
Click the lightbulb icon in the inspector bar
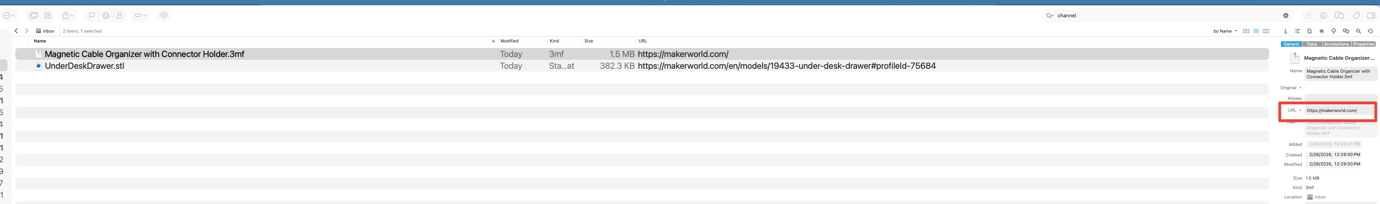click(x=1333, y=31)
